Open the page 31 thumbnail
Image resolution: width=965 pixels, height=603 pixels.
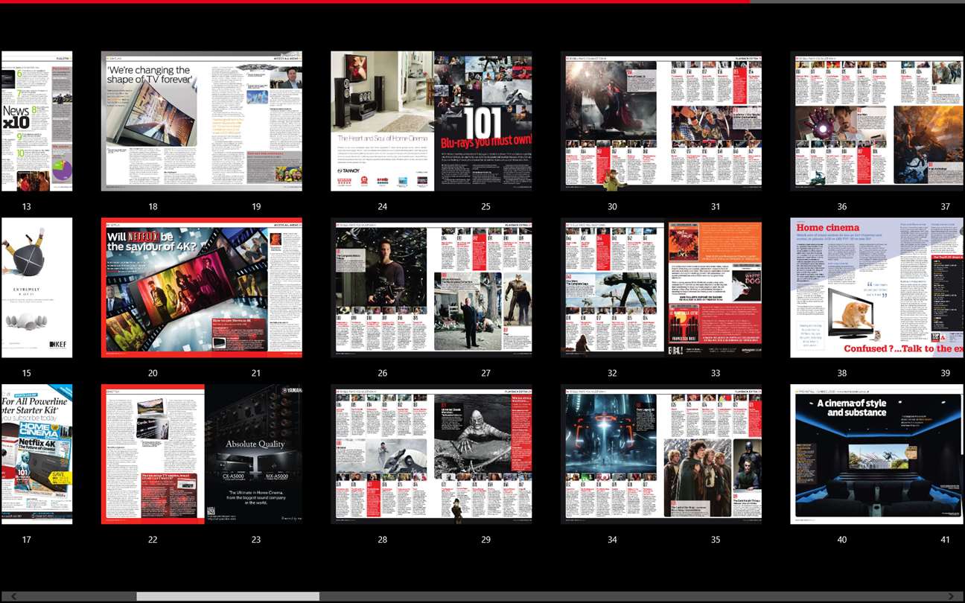(712, 121)
